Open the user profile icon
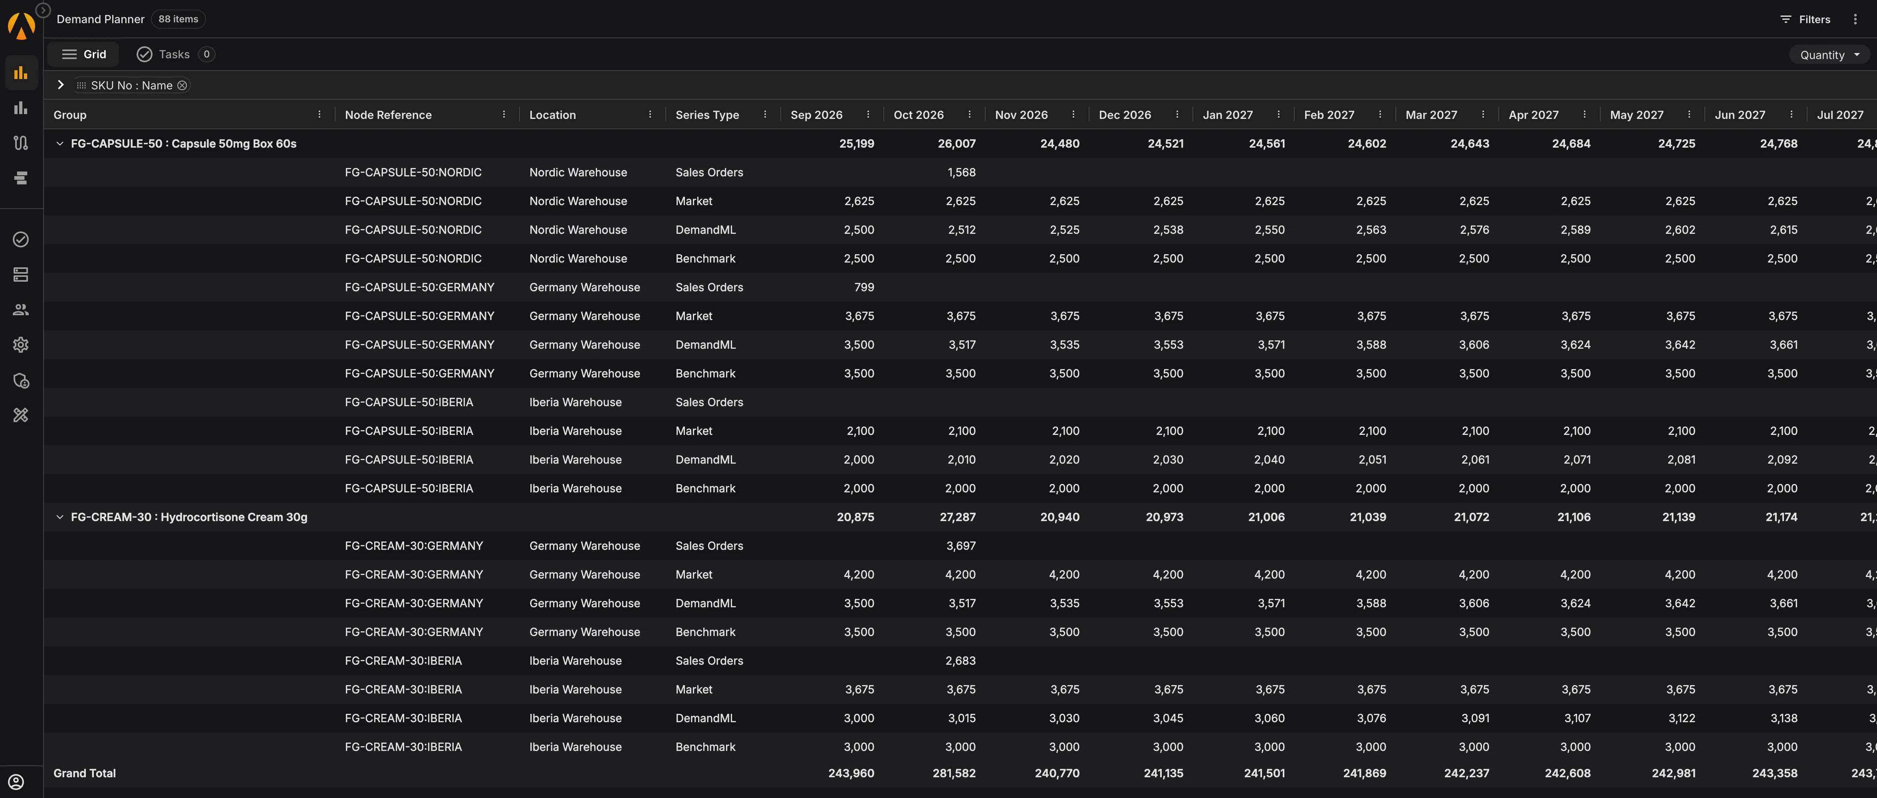 16,782
